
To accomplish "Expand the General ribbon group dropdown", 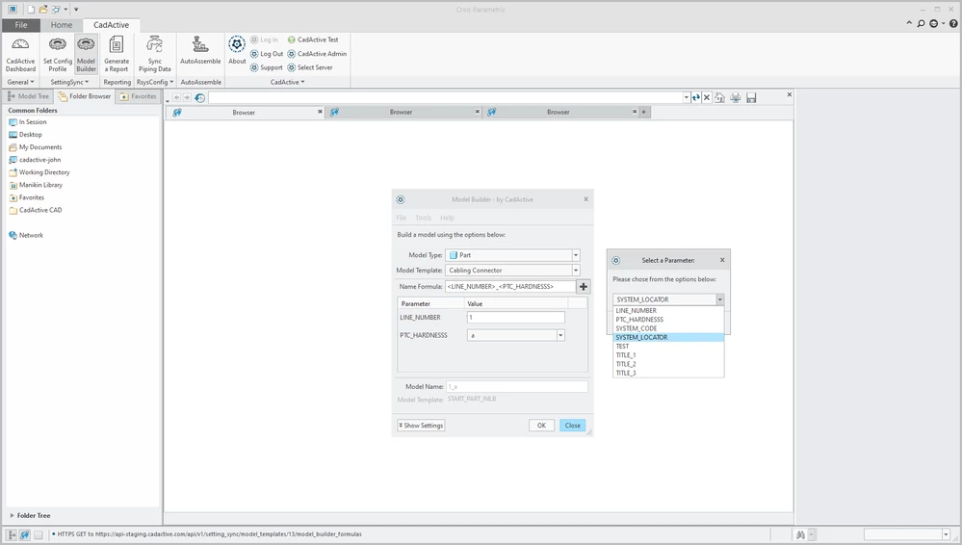I will [x=20, y=82].
